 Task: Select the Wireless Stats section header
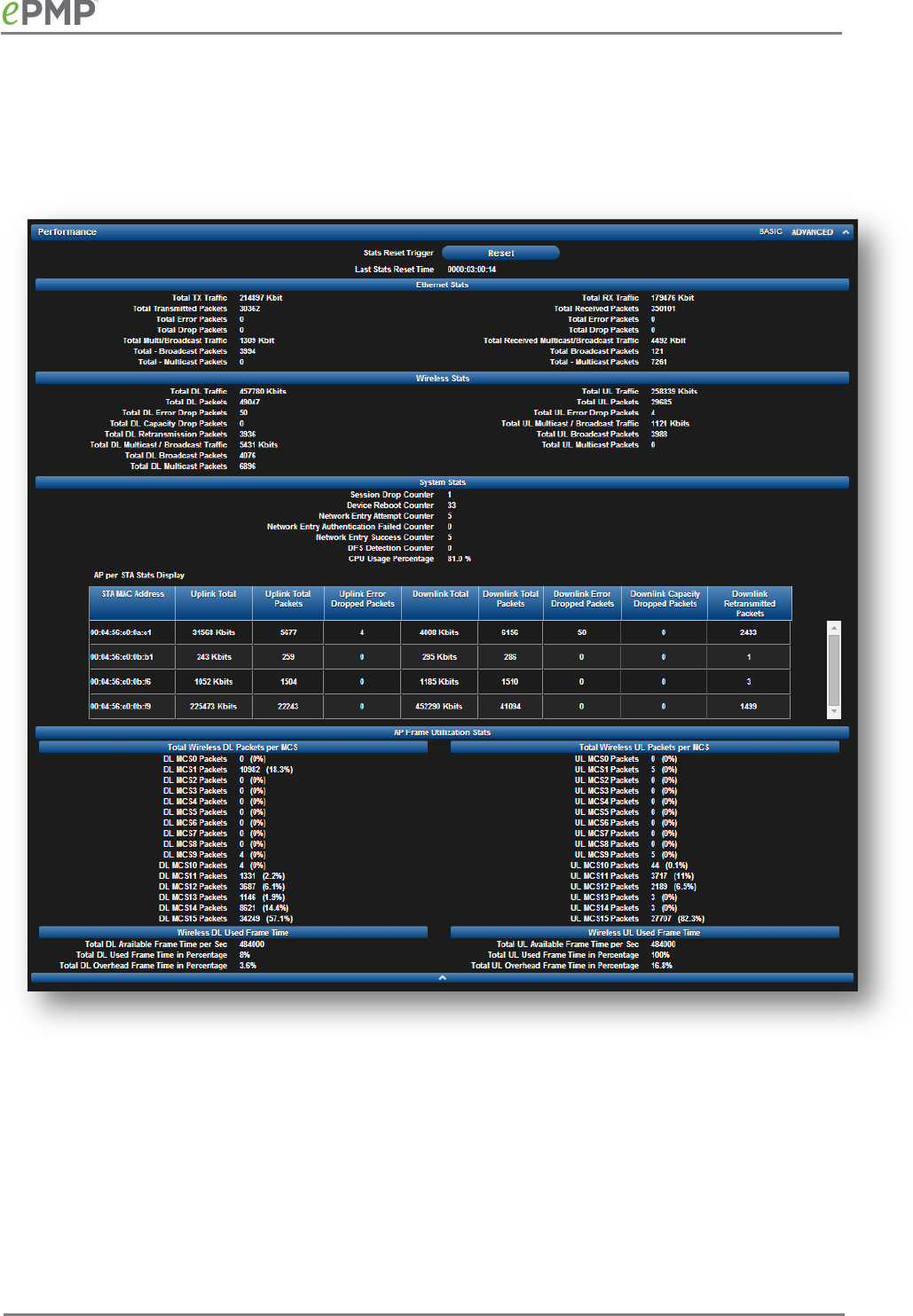[x=442, y=379]
